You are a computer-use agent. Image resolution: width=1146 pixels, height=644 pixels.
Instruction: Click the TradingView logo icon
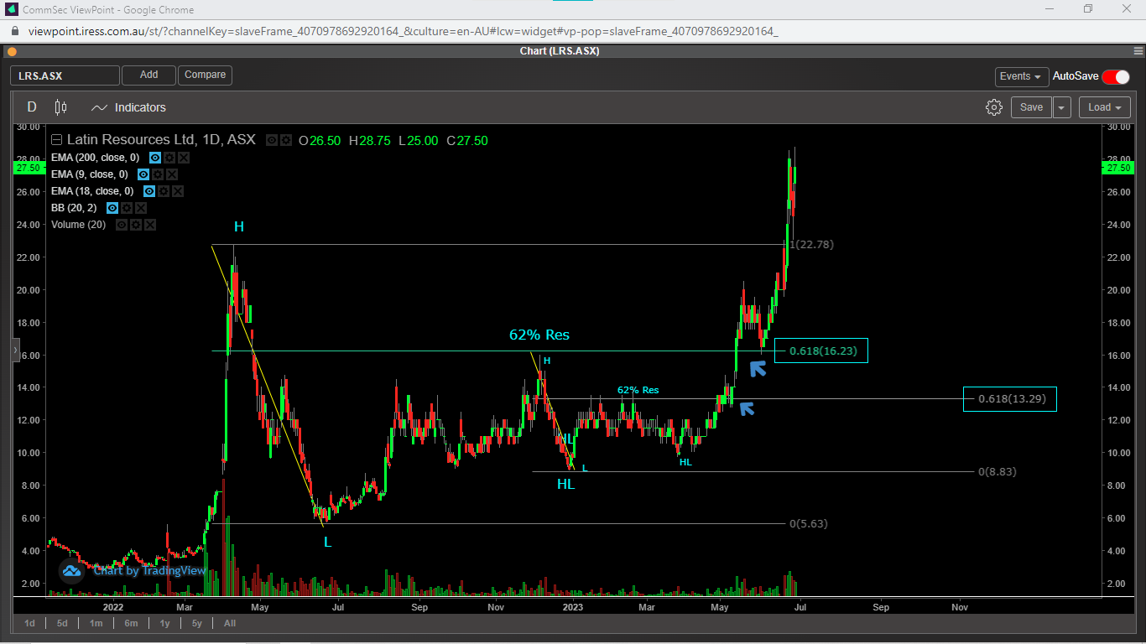[71, 571]
